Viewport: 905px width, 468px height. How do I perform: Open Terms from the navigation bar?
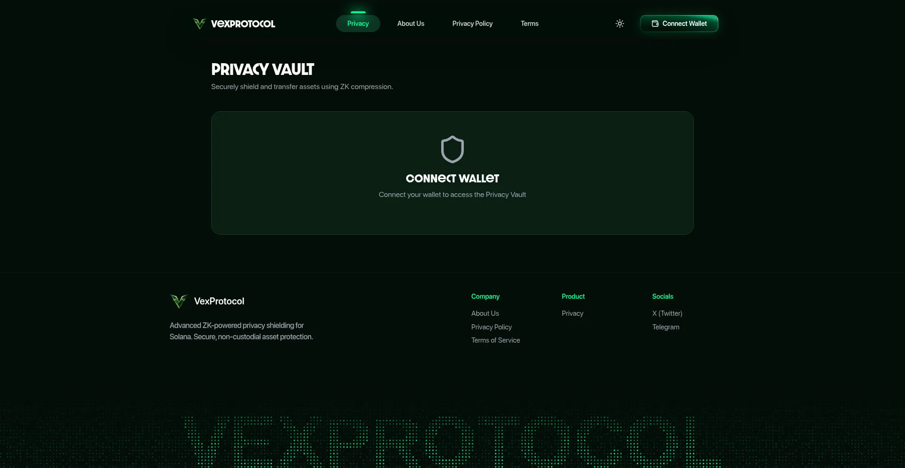click(x=529, y=23)
